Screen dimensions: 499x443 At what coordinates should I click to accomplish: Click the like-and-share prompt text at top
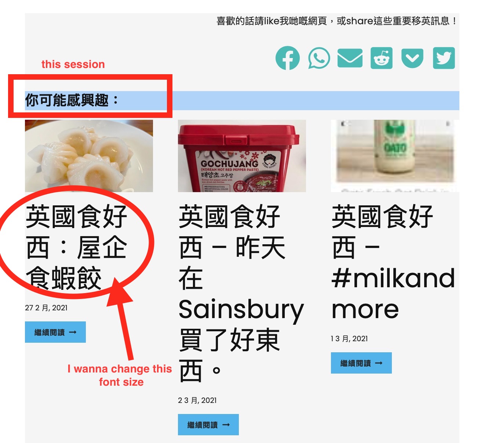click(336, 21)
